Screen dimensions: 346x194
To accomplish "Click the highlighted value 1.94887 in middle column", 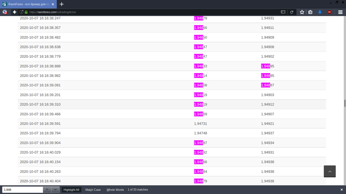I will tap(201, 143).
